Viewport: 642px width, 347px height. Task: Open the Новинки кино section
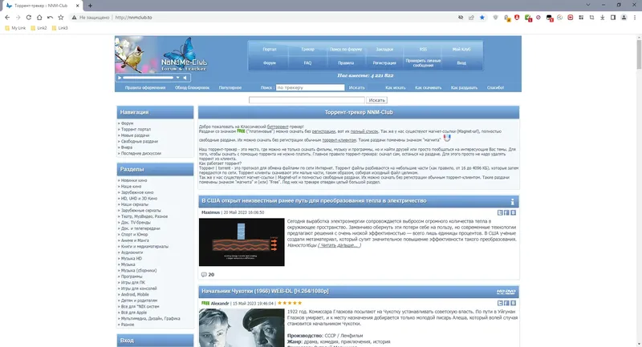[x=134, y=180]
